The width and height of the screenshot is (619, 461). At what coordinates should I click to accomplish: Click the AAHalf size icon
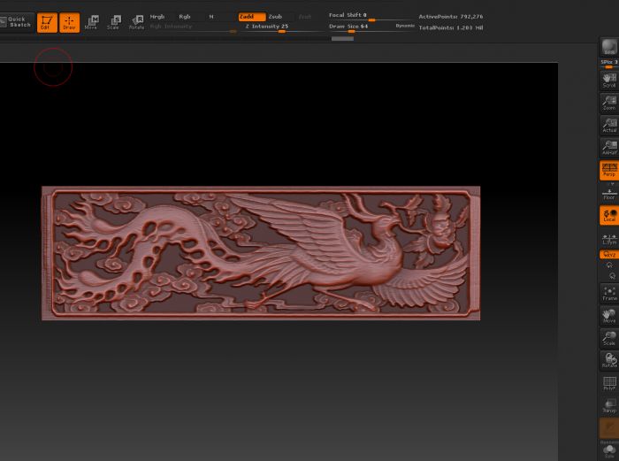pos(609,148)
